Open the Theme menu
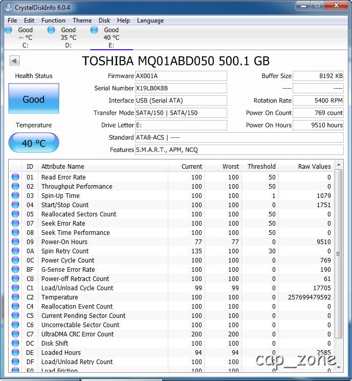The image size is (352, 381). tap(82, 21)
